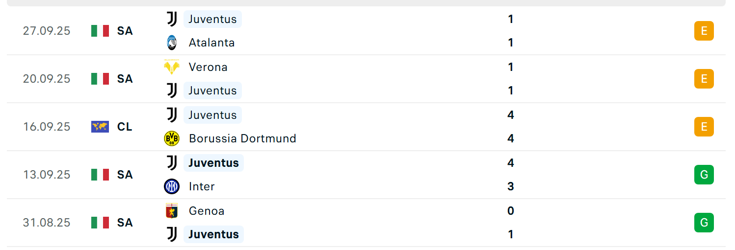Open the Atalanta team name link
Image resolution: width=735 pixels, height=250 pixels.
[211, 43]
